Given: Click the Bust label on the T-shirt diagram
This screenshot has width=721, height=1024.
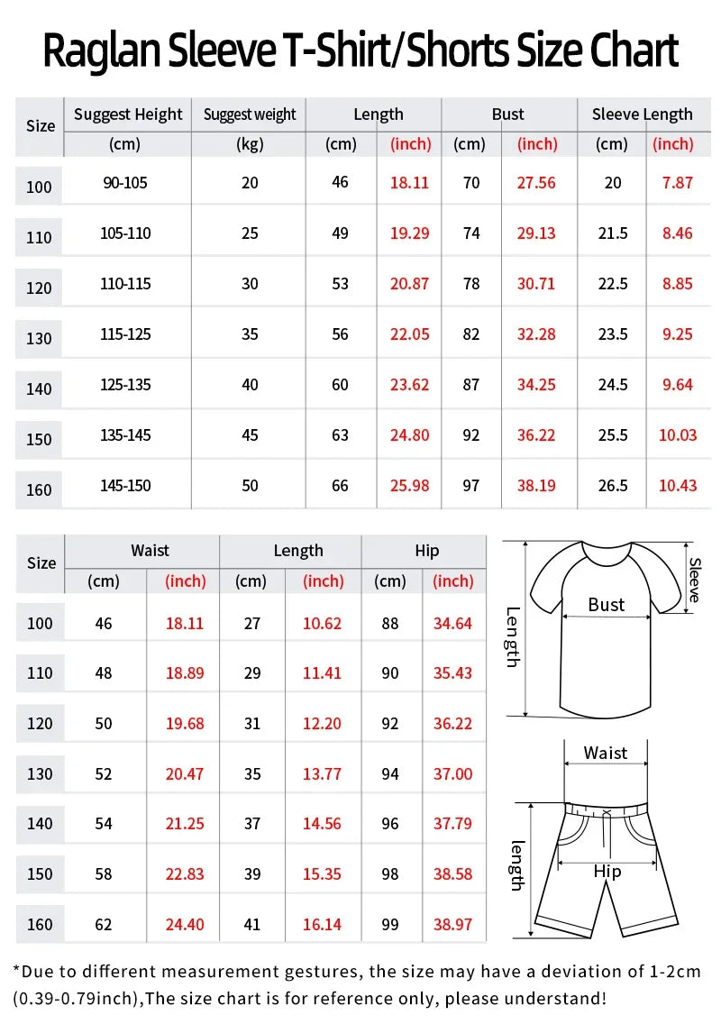Looking at the screenshot, I should pos(606,605).
